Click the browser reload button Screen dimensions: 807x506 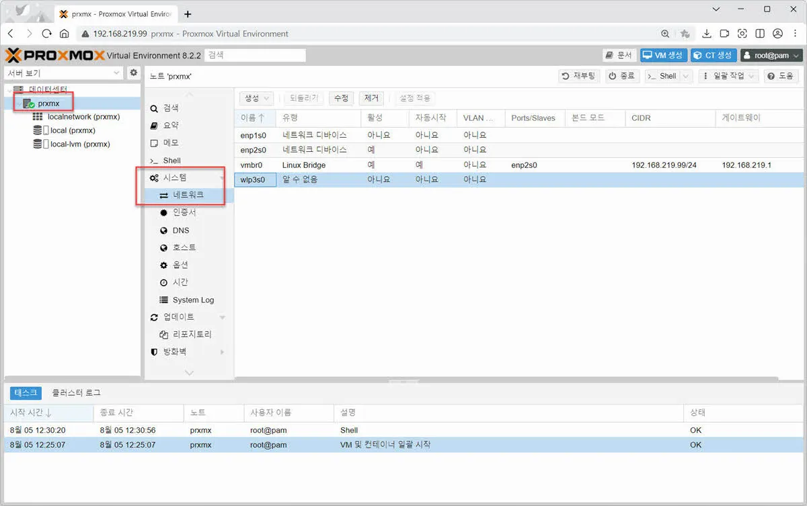[x=46, y=34]
